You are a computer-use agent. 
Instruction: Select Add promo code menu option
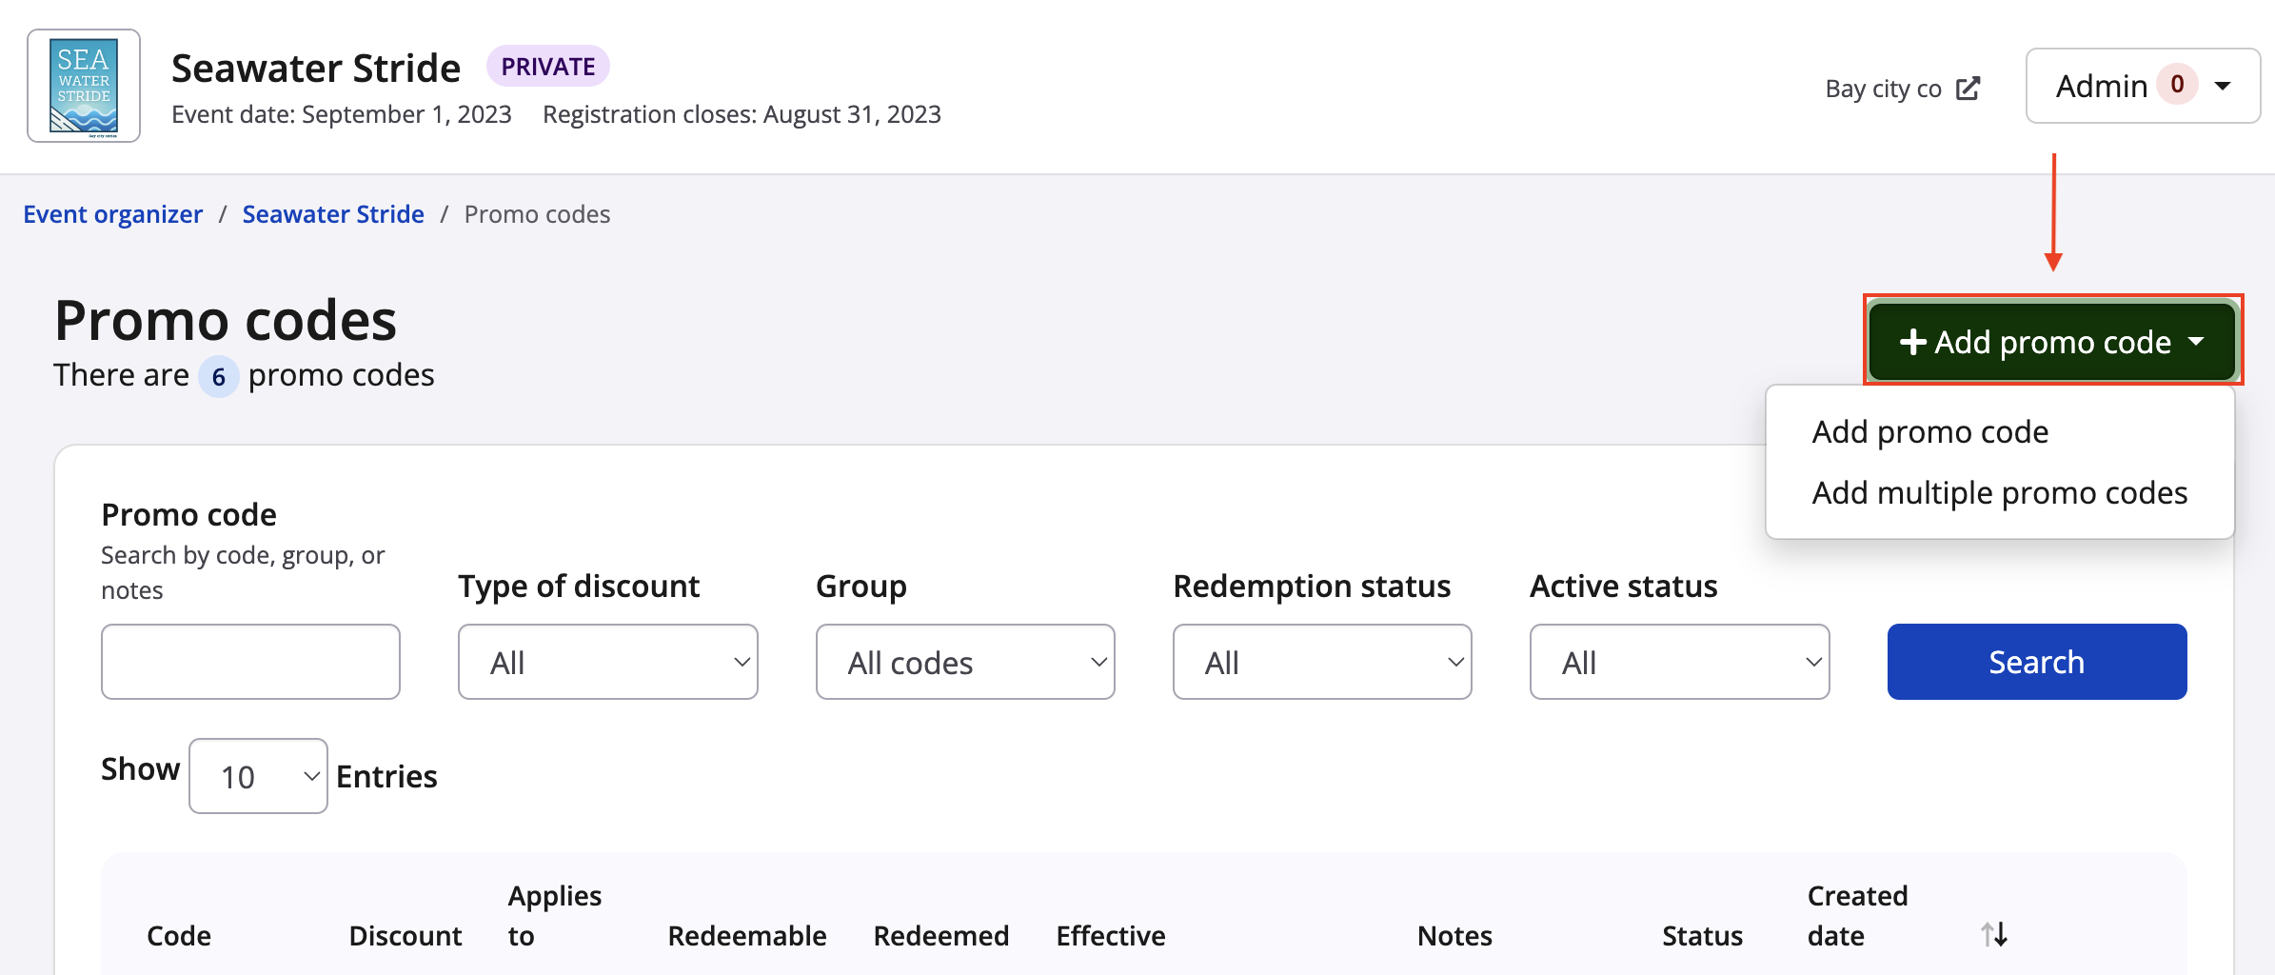[x=1929, y=432]
